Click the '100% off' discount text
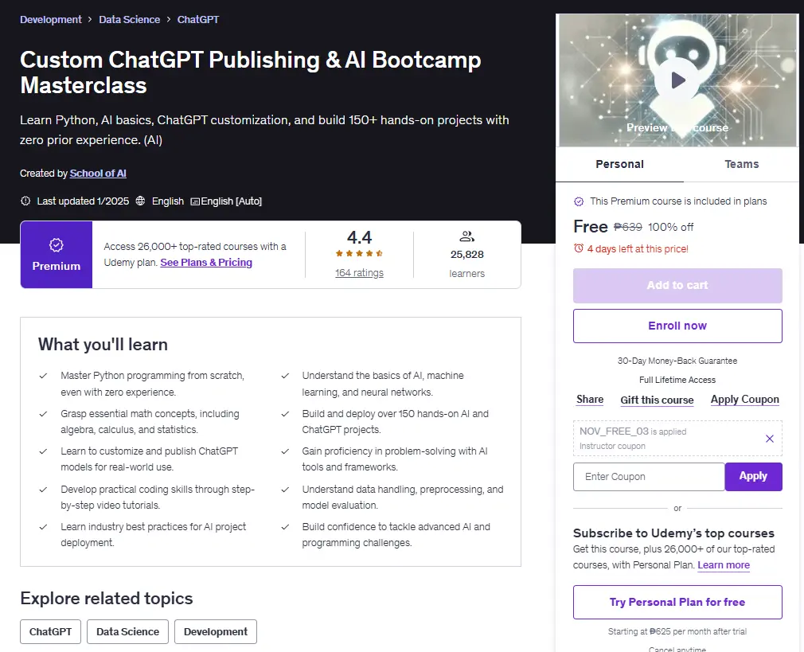Screen dimensions: 804x652 coord(670,227)
